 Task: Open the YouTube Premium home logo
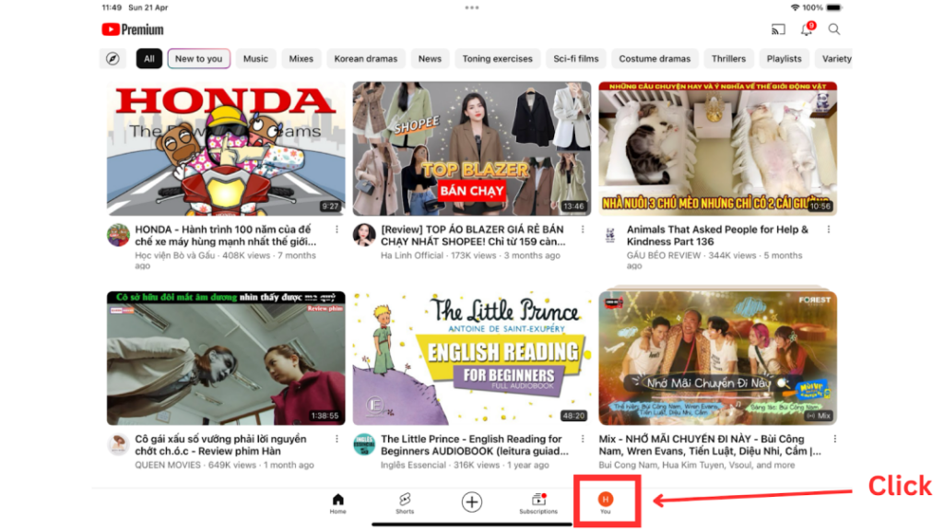click(x=132, y=29)
